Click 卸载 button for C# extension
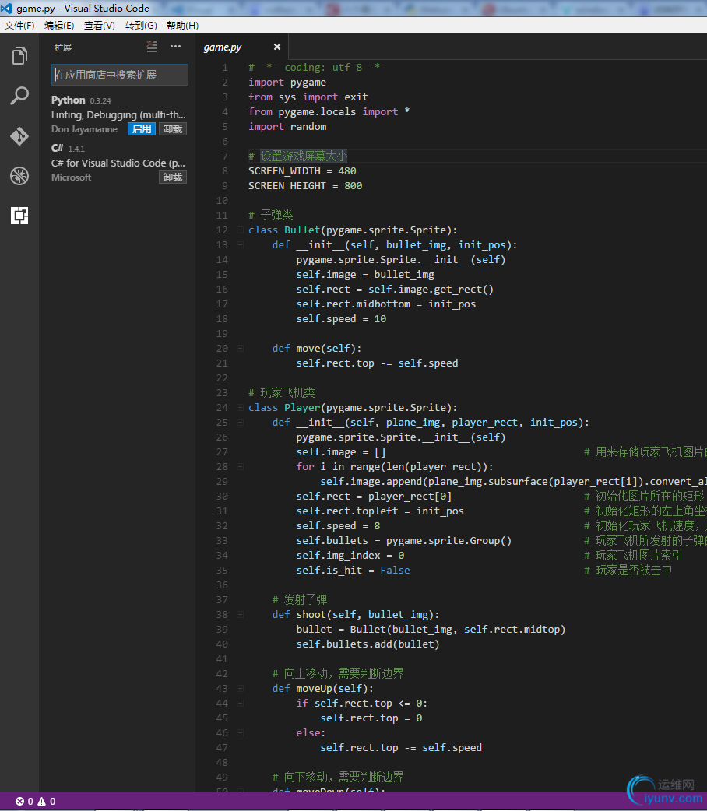Viewport: 707px width, 811px height. (x=173, y=177)
